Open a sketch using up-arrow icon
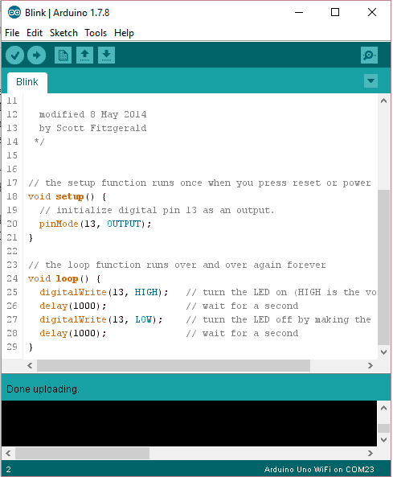Screen dimensions: 393x477 85,56
